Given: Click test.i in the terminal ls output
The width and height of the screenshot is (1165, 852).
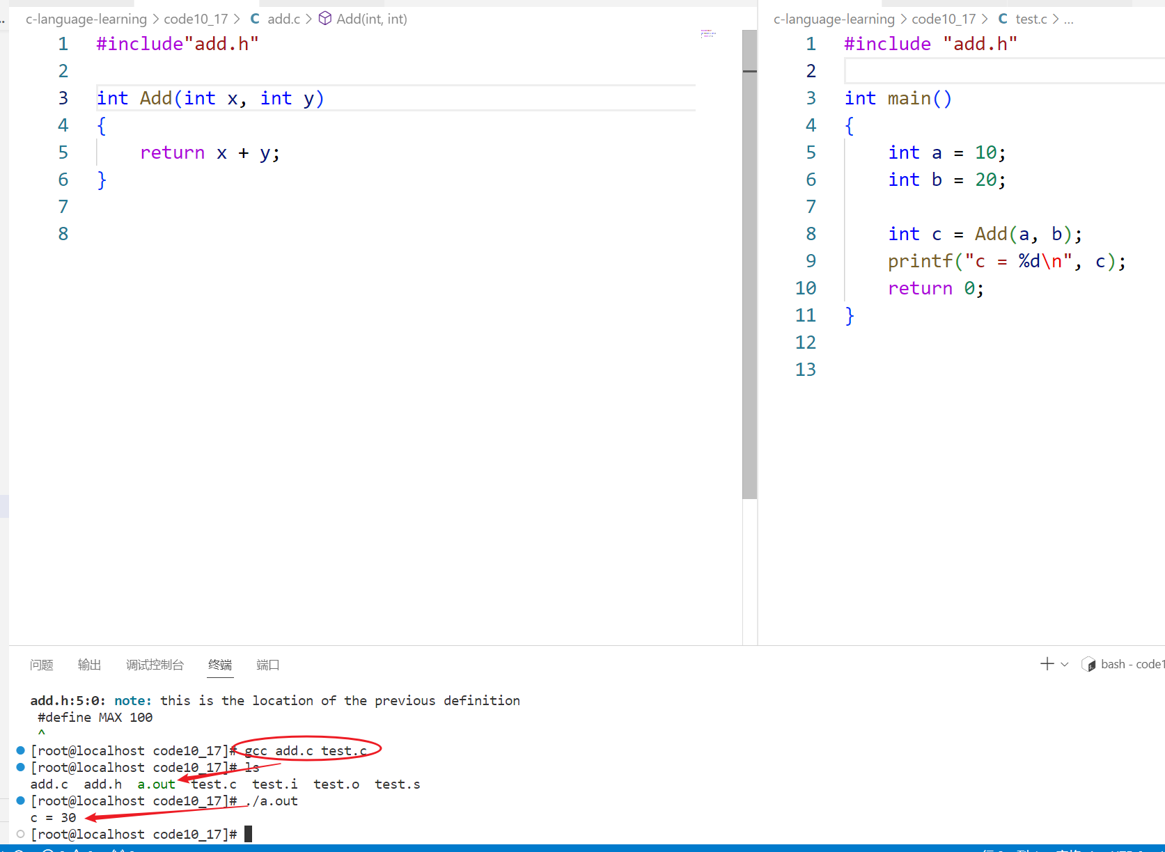Looking at the screenshot, I should (x=275, y=784).
